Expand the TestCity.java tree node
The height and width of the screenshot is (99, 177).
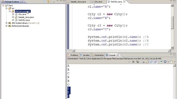coord(13,20)
